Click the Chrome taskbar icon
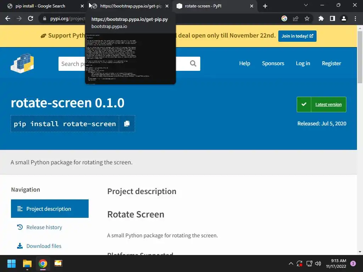 coord(43,263)
